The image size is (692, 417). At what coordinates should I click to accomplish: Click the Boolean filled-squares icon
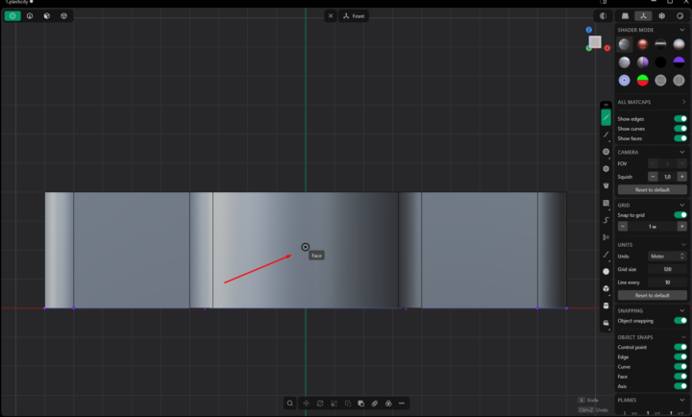click(x=361, y=404)
